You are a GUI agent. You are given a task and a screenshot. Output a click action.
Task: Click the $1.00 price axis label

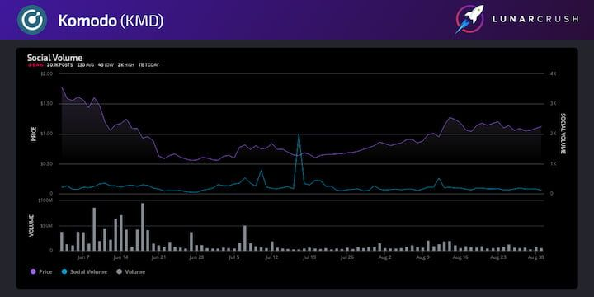pyautogui.click(x=47, y=134)
